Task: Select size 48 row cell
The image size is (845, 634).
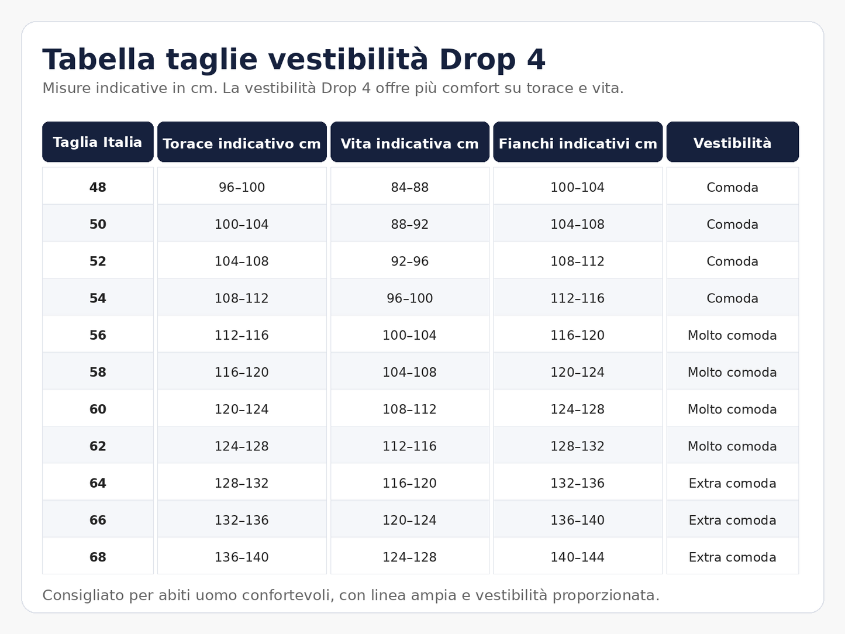Action: (x=98, y=187)
